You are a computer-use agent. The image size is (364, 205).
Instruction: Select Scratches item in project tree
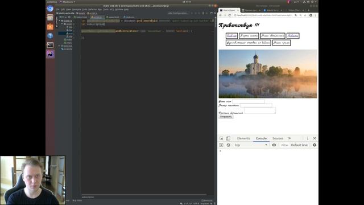tap(67, 49)
